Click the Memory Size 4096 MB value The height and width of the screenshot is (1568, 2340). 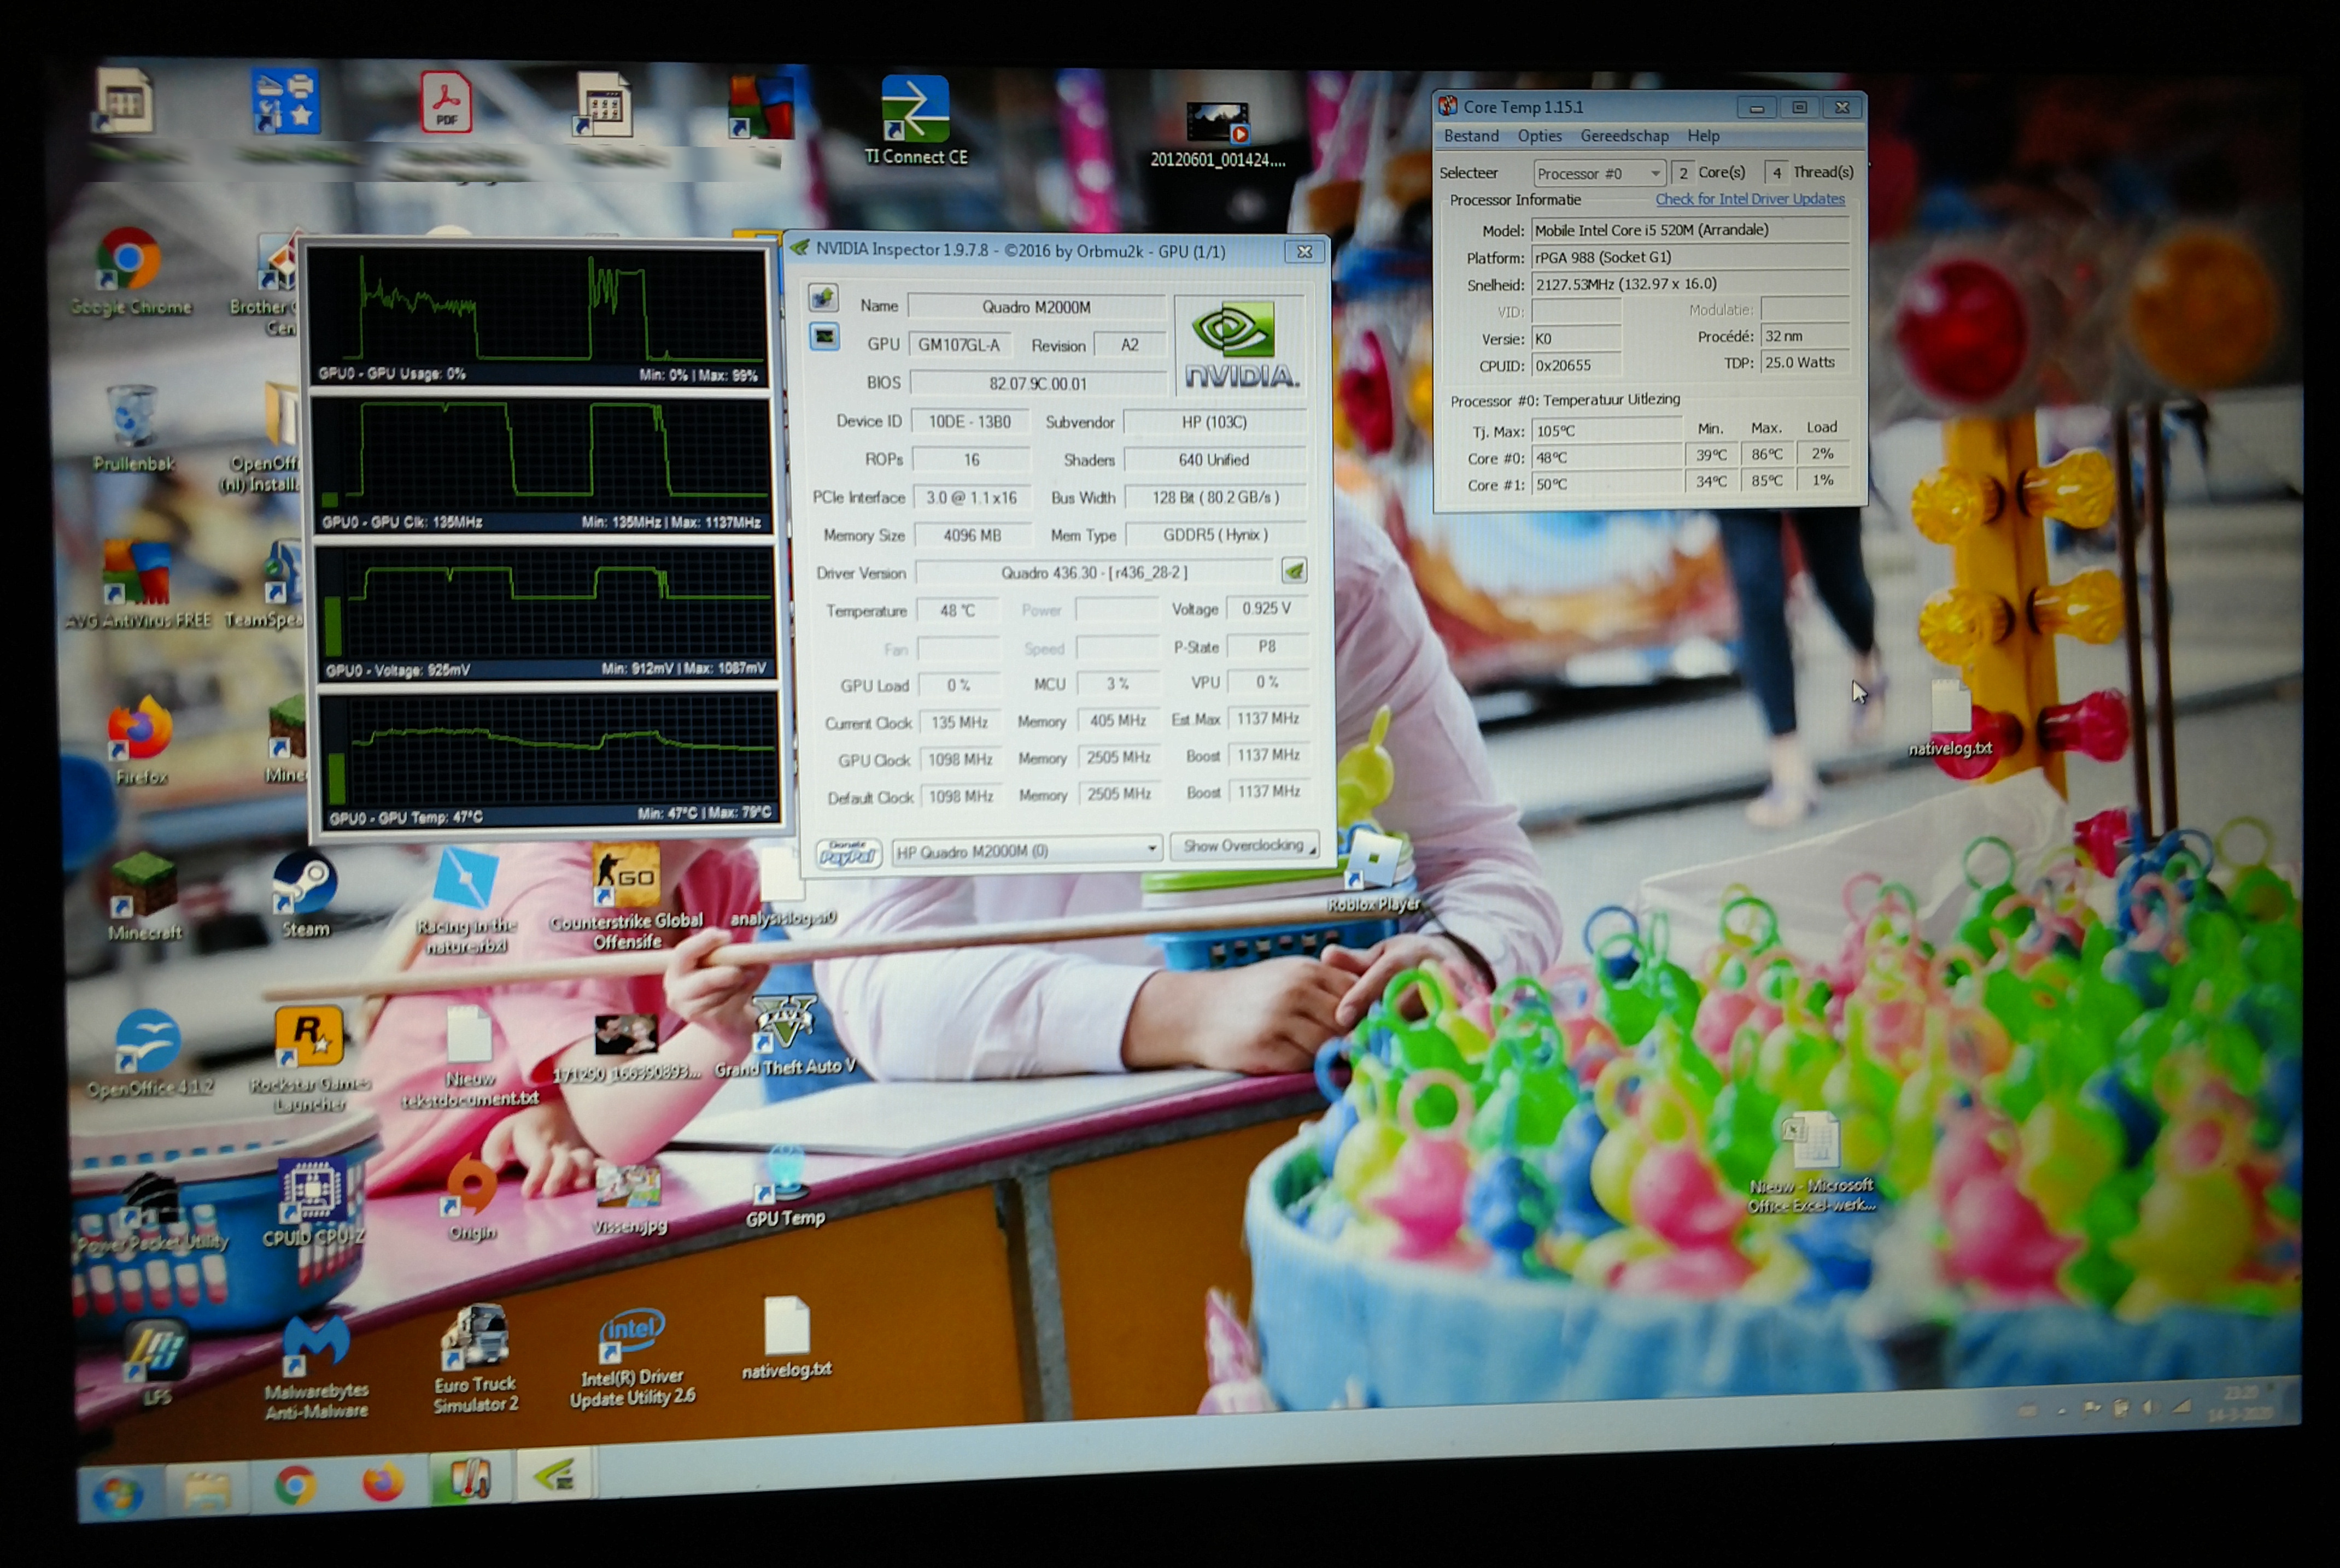tap(972, 535)
